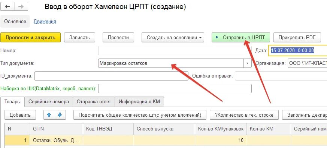Select quantity cell with value 10
The image size is (327, 148).
click(x=221, y=140)
